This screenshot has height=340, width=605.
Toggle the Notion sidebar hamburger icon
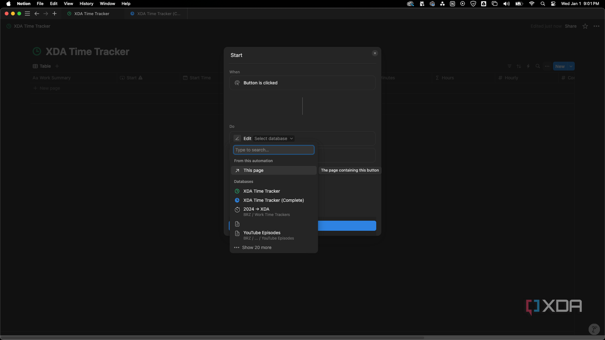[x=27, y=14]
